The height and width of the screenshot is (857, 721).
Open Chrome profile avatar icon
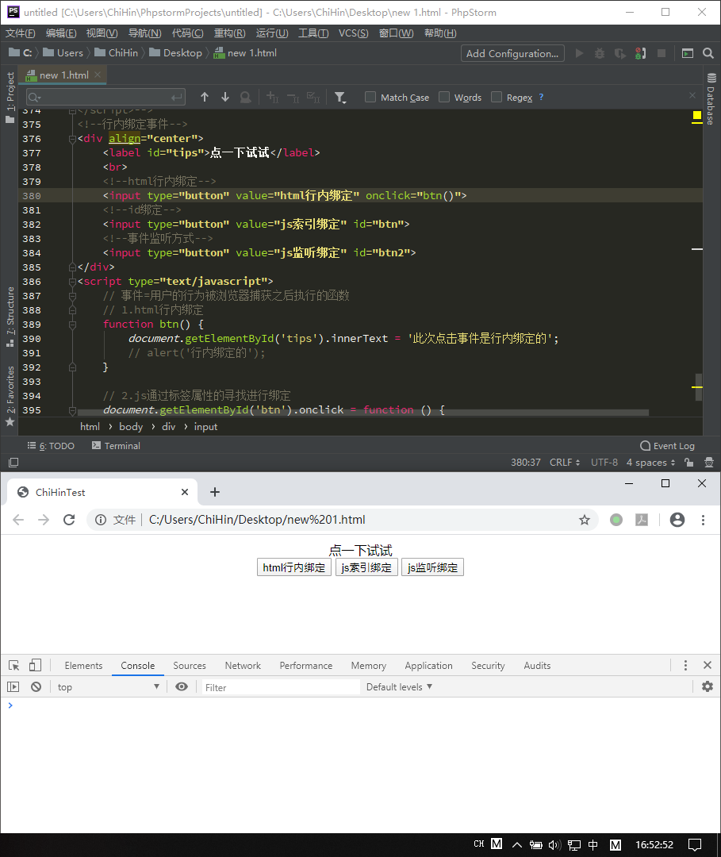pyautogui.click(x=677, y=520)
